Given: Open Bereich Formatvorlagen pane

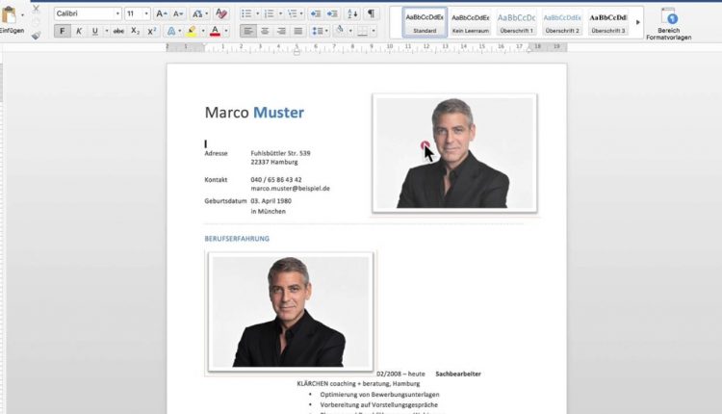Looking at the screenshot, I should [x=669, y=24].
